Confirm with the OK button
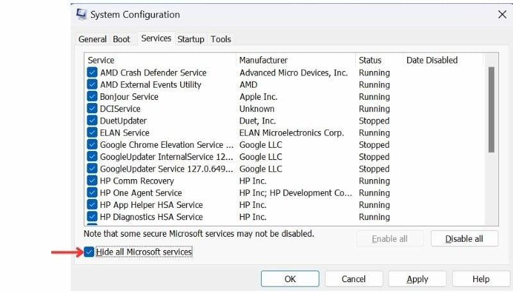 click(x=290, y=279)
